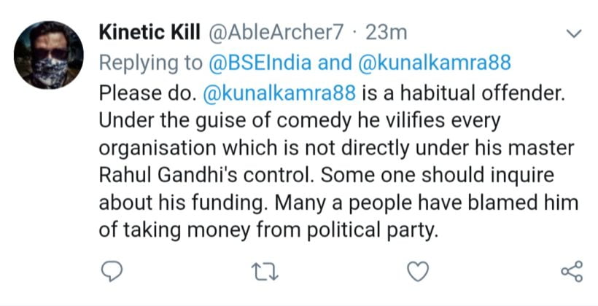Viewport: 598px width, 306px height.
Task: Like the tweet with the heart icon
Action: point(416,272)
